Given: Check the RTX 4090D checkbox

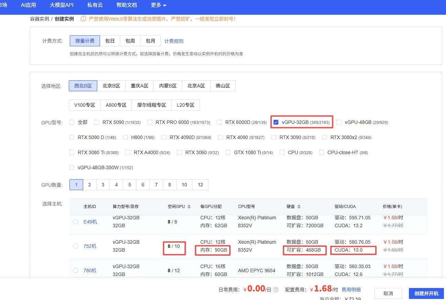Looking at the screenshot, I should point(164,137).
